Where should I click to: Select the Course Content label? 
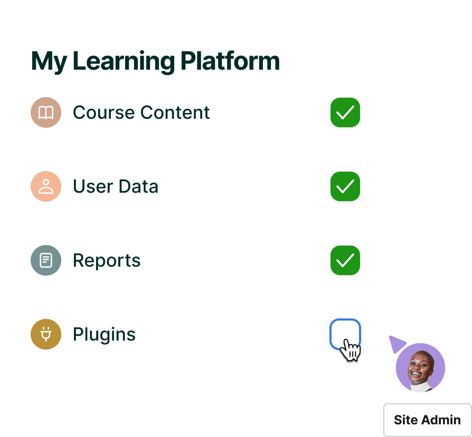click(x=141, y=112)
